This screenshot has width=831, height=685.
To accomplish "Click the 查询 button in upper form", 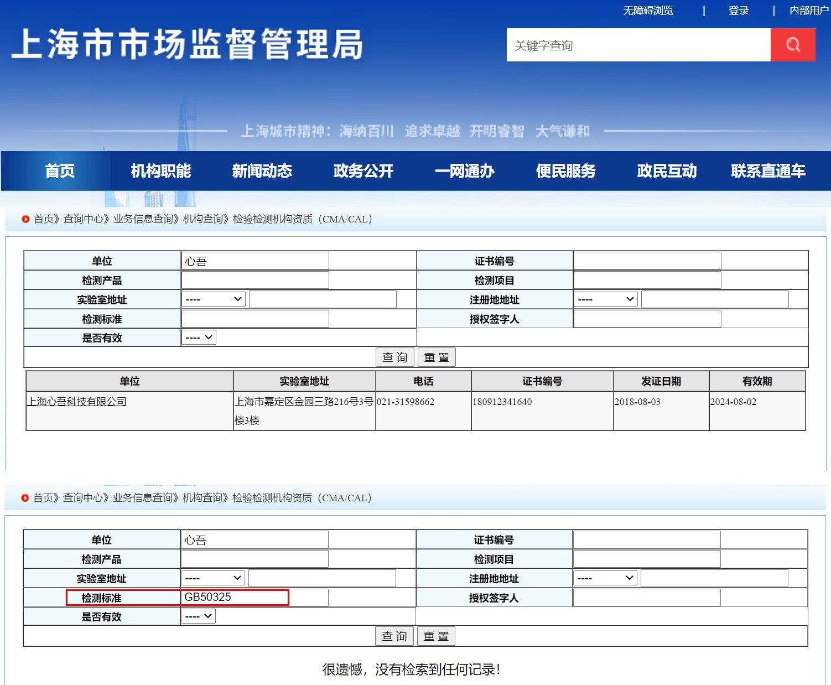I will 394,357.
